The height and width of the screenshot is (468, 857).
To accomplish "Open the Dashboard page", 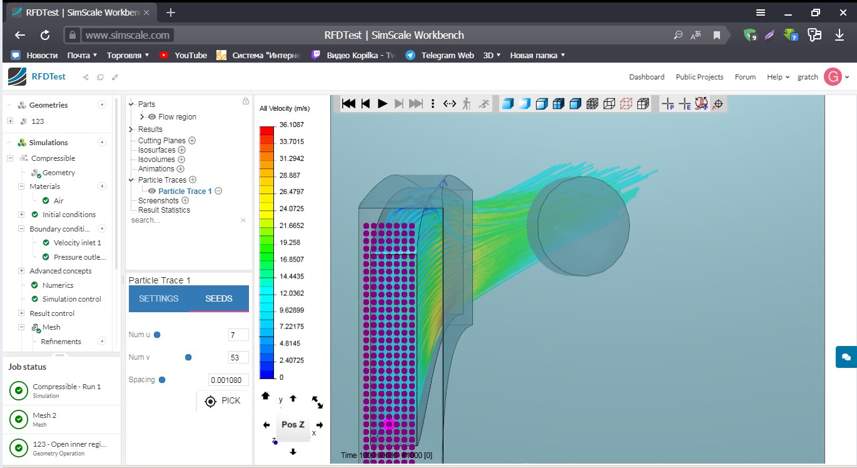I will (647, 77).
